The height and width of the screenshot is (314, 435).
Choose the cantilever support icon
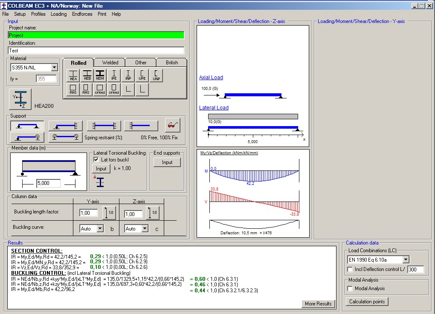click(141, 126)
